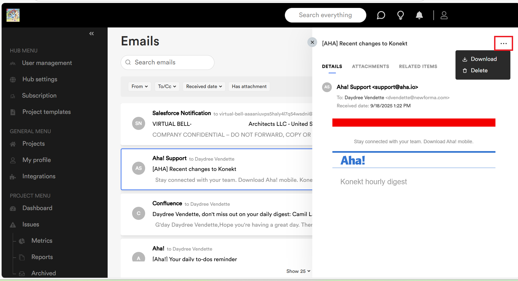Click the Download arrow icon
Viewport: 518px width, 281px height.
(465, 59)
